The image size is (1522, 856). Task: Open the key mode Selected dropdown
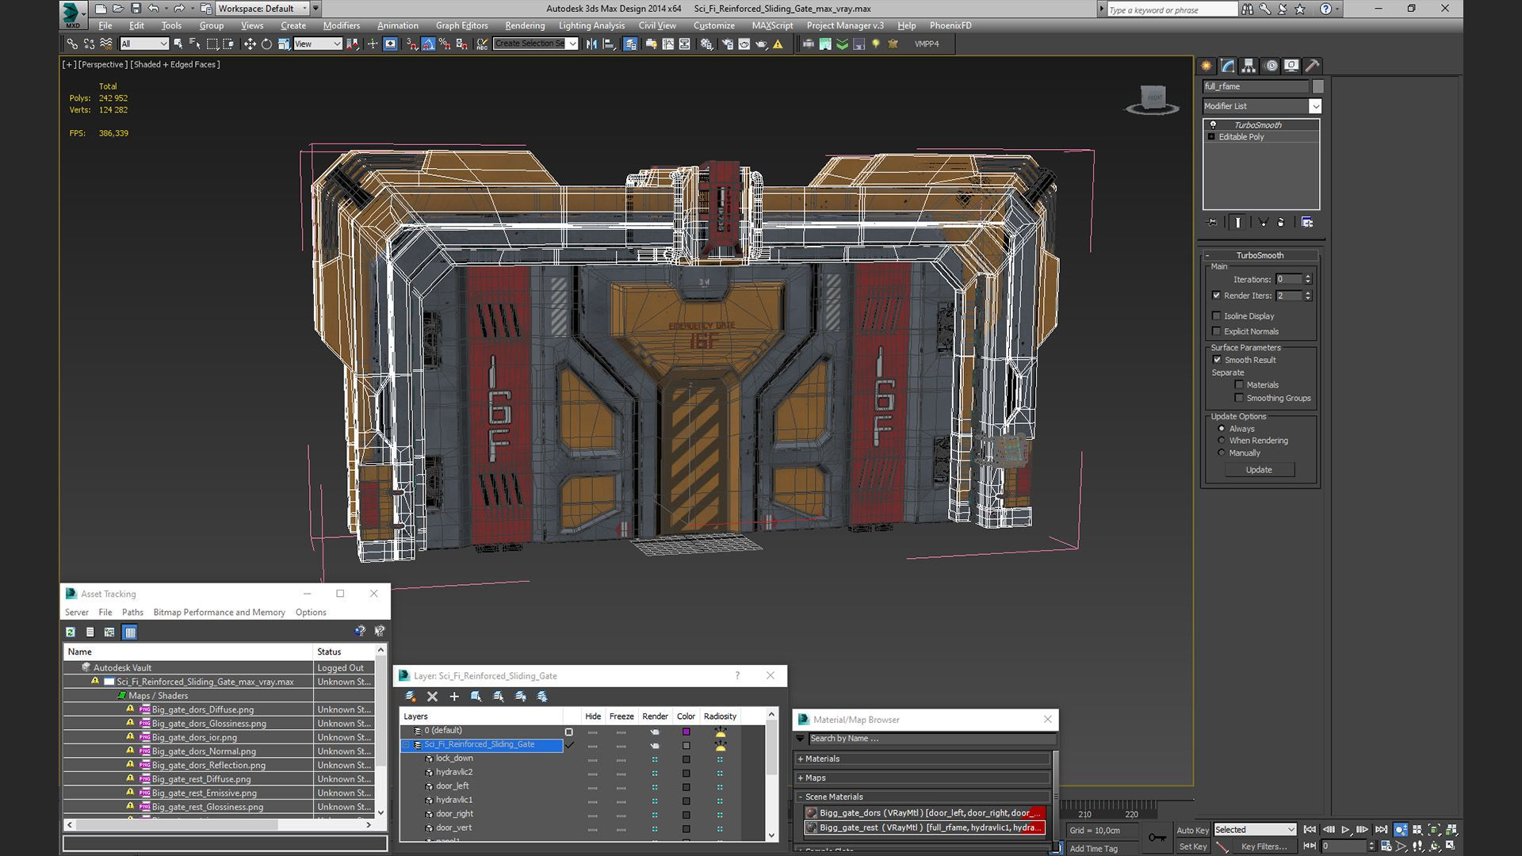(1255, 830)
